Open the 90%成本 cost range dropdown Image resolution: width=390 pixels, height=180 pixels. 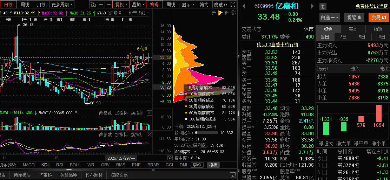186,151
